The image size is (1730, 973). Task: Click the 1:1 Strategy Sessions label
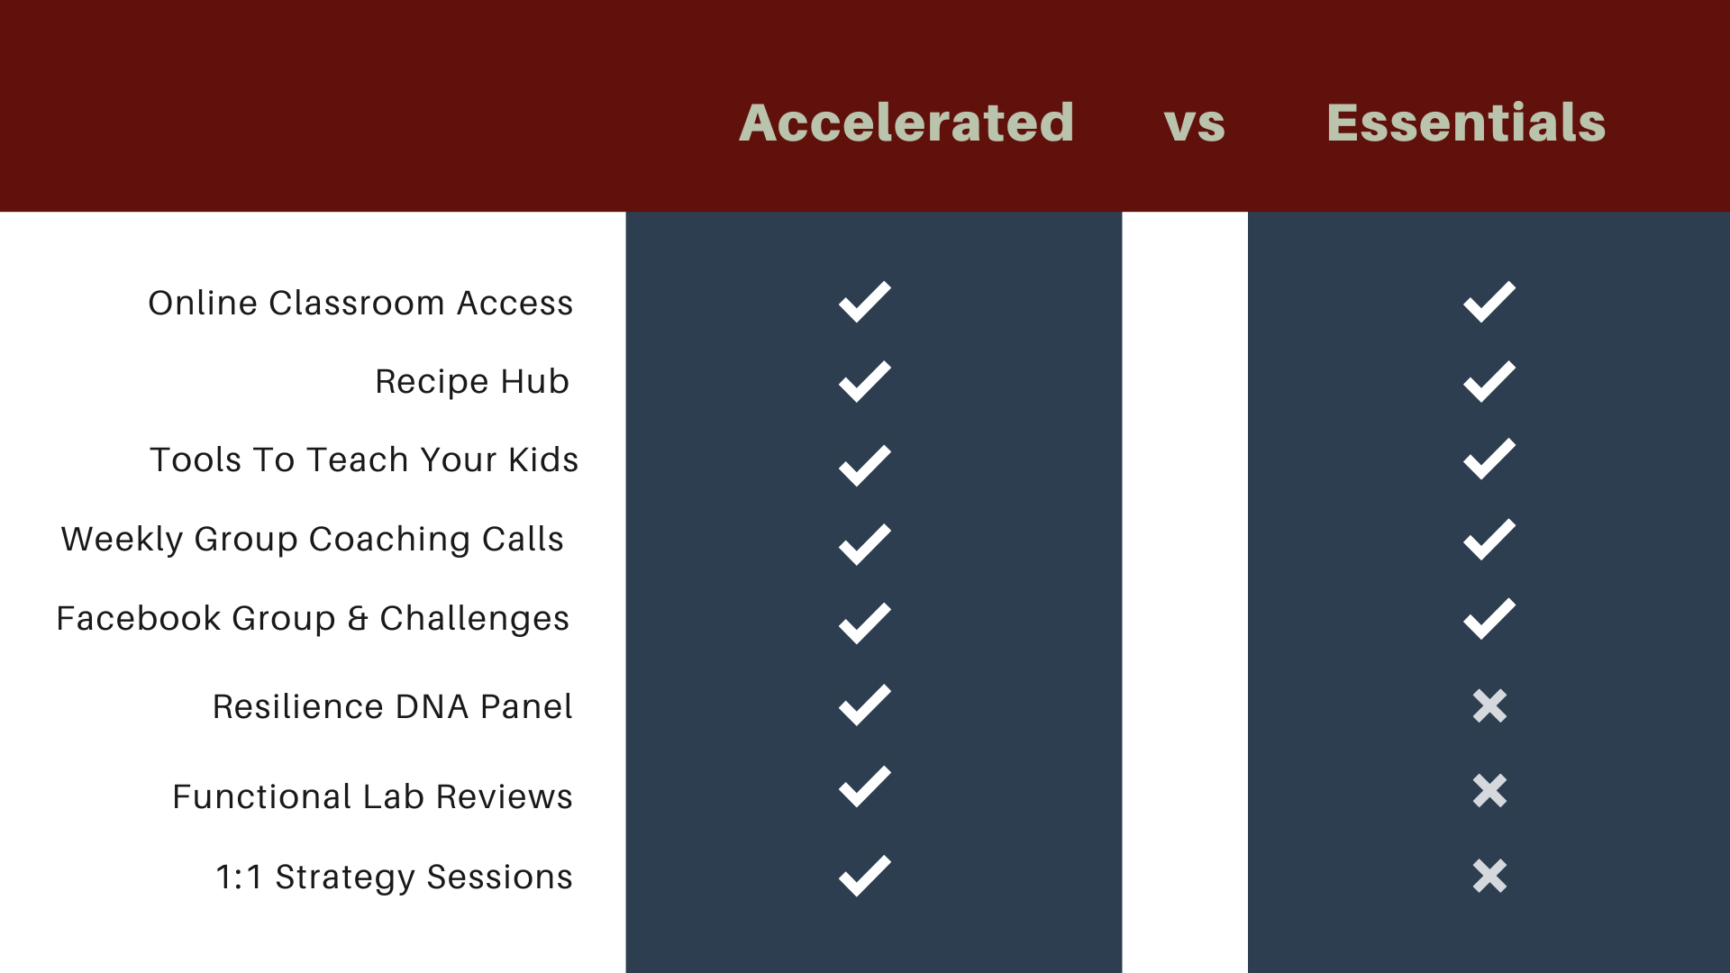(394, 878)
